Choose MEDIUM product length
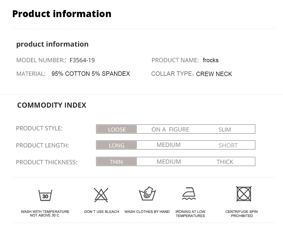The height and width of the screenshot is (230, 283). [169, 145]
